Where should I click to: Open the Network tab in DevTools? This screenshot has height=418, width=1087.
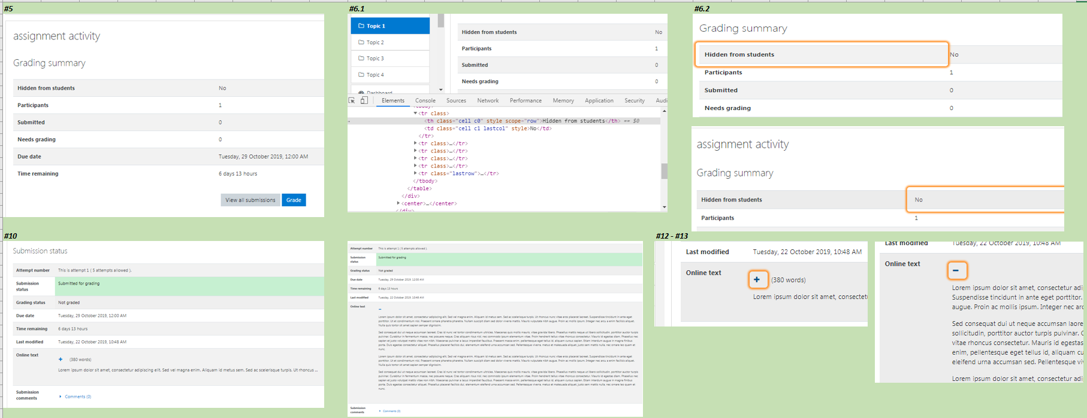point(488,100)
